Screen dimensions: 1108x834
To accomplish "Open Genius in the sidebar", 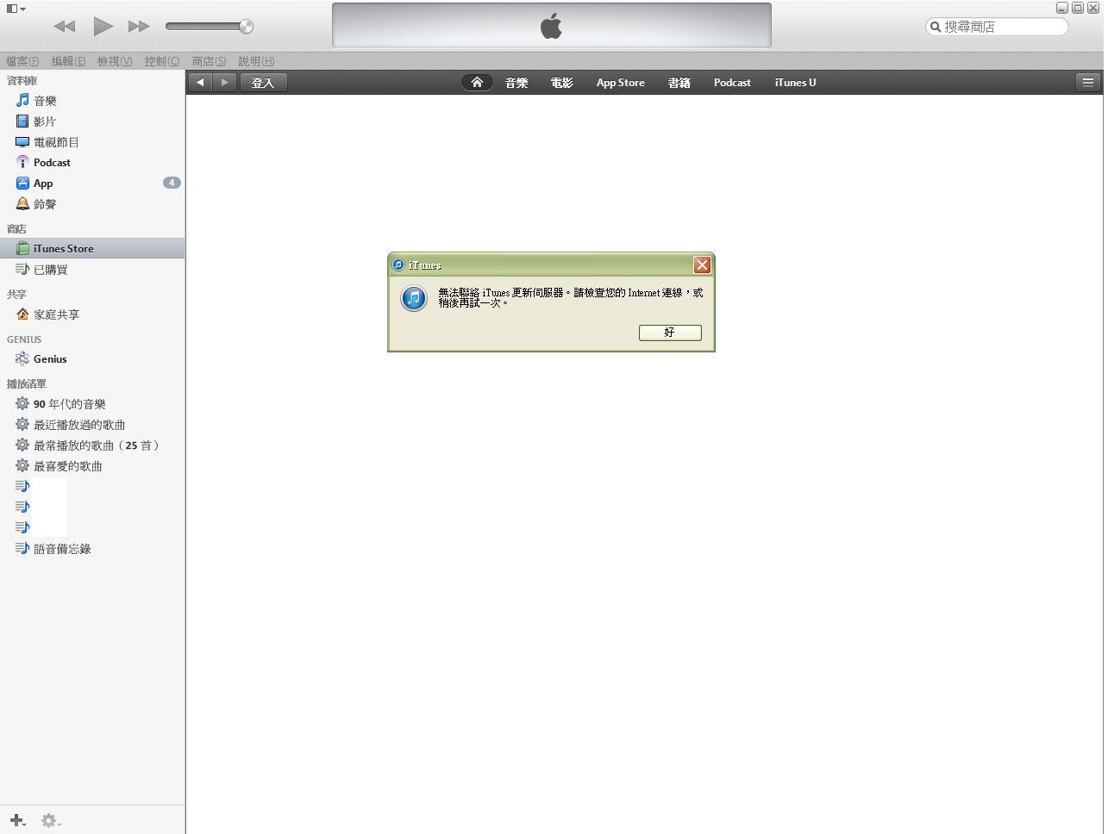I will pyautogui.click(x=92, y=359).
